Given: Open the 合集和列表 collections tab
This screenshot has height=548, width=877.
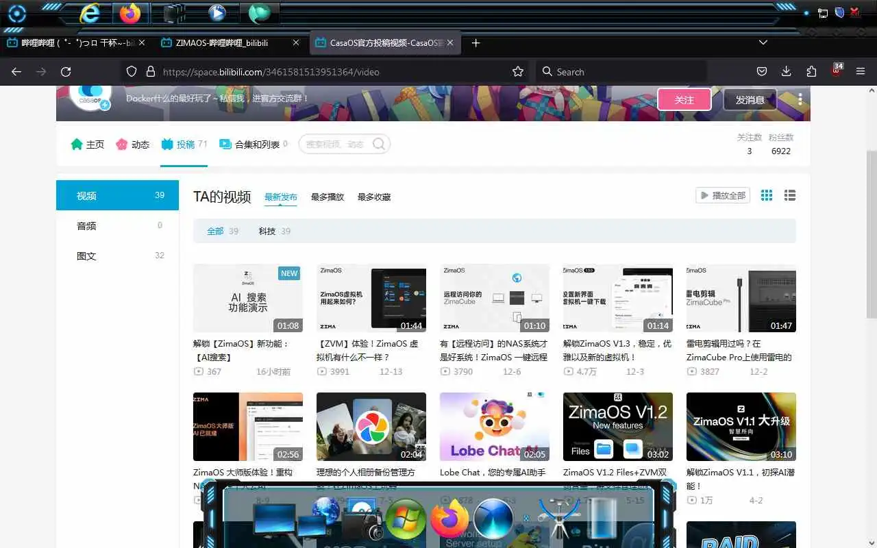Looking at the screenshot, I should tap(253, 145).
